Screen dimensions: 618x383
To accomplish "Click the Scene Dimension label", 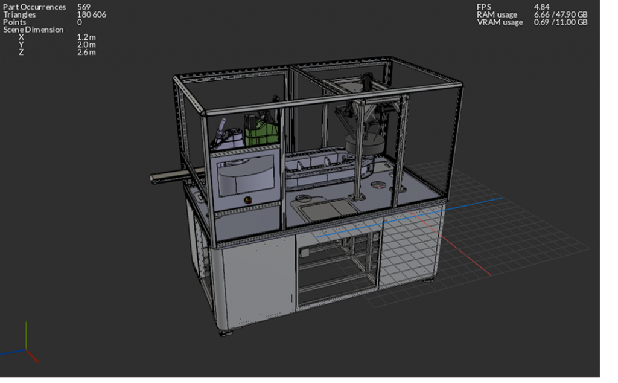I will coord(33,30).
